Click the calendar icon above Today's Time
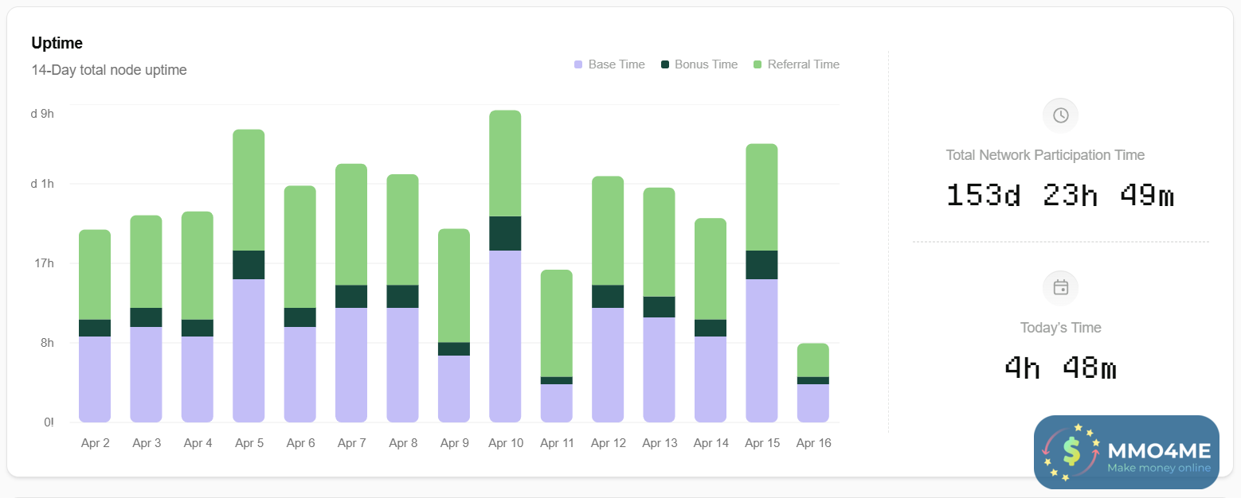 tap(1060, 287)
